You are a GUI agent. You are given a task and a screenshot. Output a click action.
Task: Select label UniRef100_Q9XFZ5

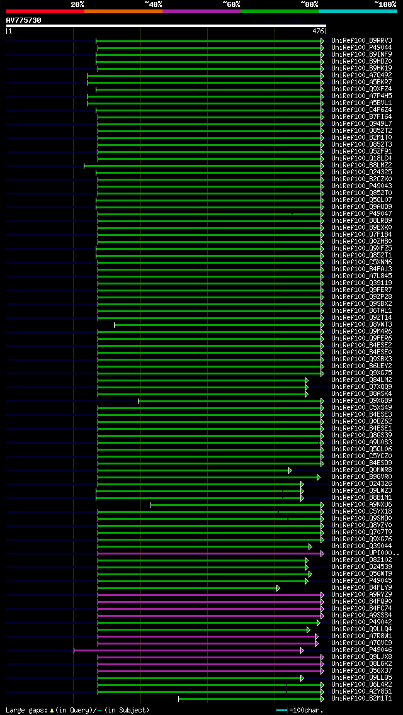361,249
